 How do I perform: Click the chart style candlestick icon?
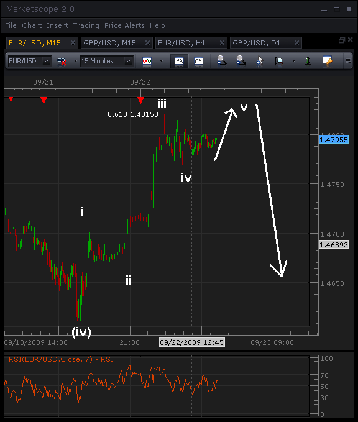[147, 61]
